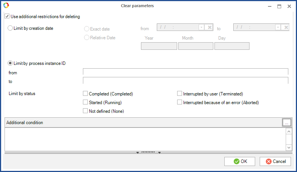Click the process instance ID 'from' field
The width and height of the screenshot is (297, 172).
pos(185,72)
